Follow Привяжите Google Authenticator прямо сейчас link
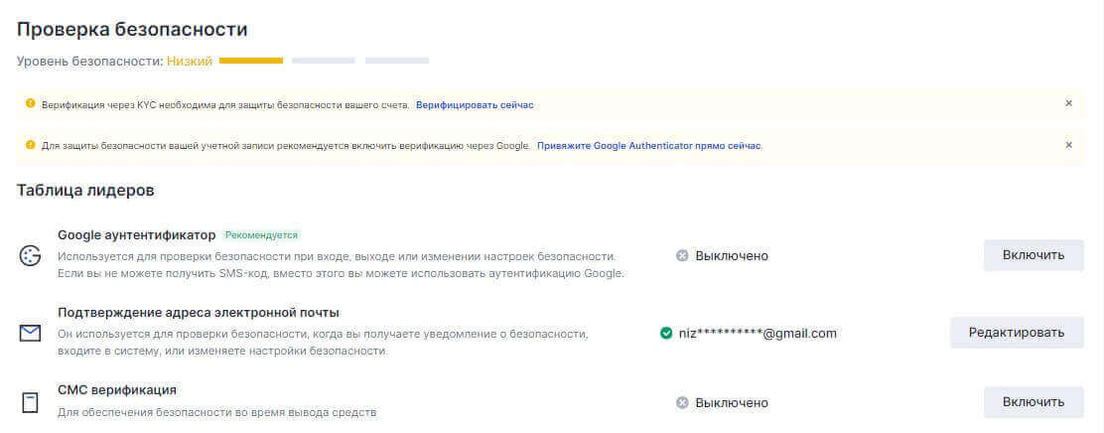Image resolution: width=1104 pixels, height=433 pixels. (649, 146)
